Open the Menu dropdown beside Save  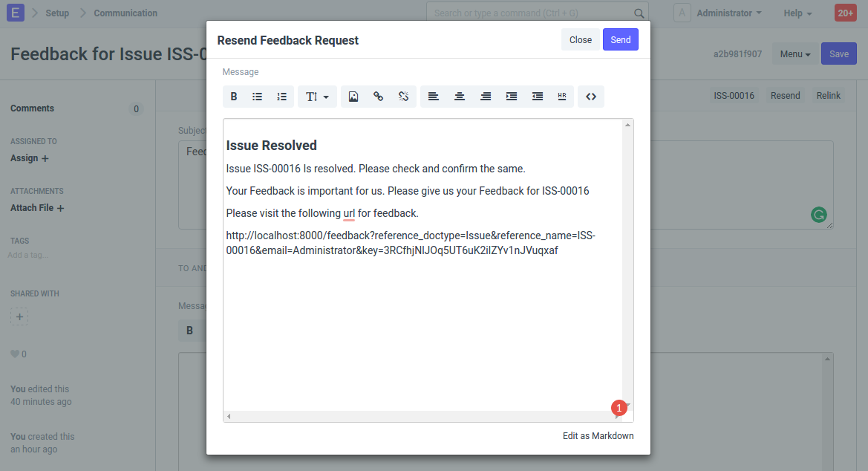click(794, 54)
